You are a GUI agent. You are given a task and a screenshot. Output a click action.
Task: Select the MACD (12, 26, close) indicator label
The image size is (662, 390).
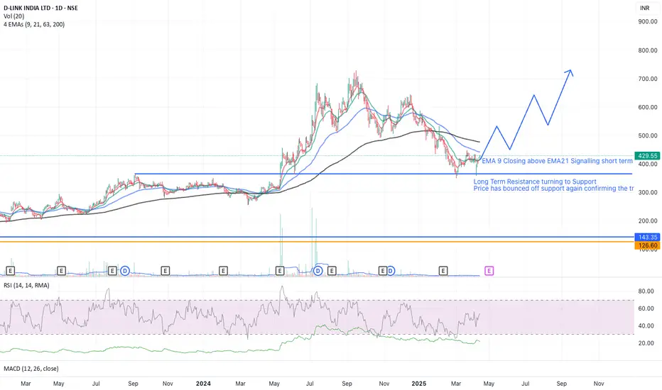coord(31,369)
